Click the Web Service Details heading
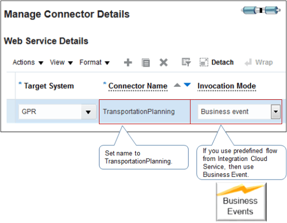 [x=46, y=41]
